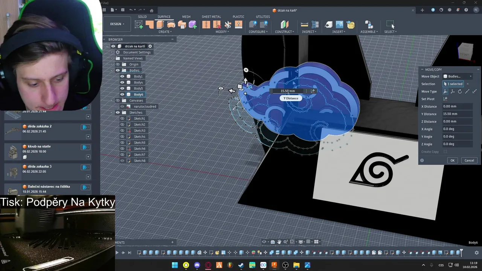This screenshot has width=482, height=271.
Task: Clear the selection with the X
Action: 468,84
